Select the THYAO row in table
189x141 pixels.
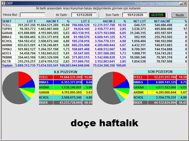(94, 49)
